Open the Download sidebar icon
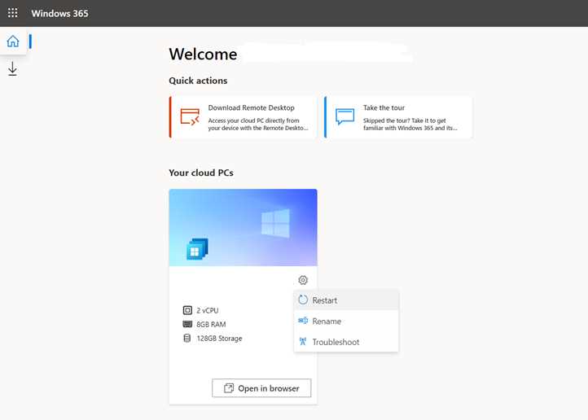Viewport: 588px width, 420px height. 12,68
